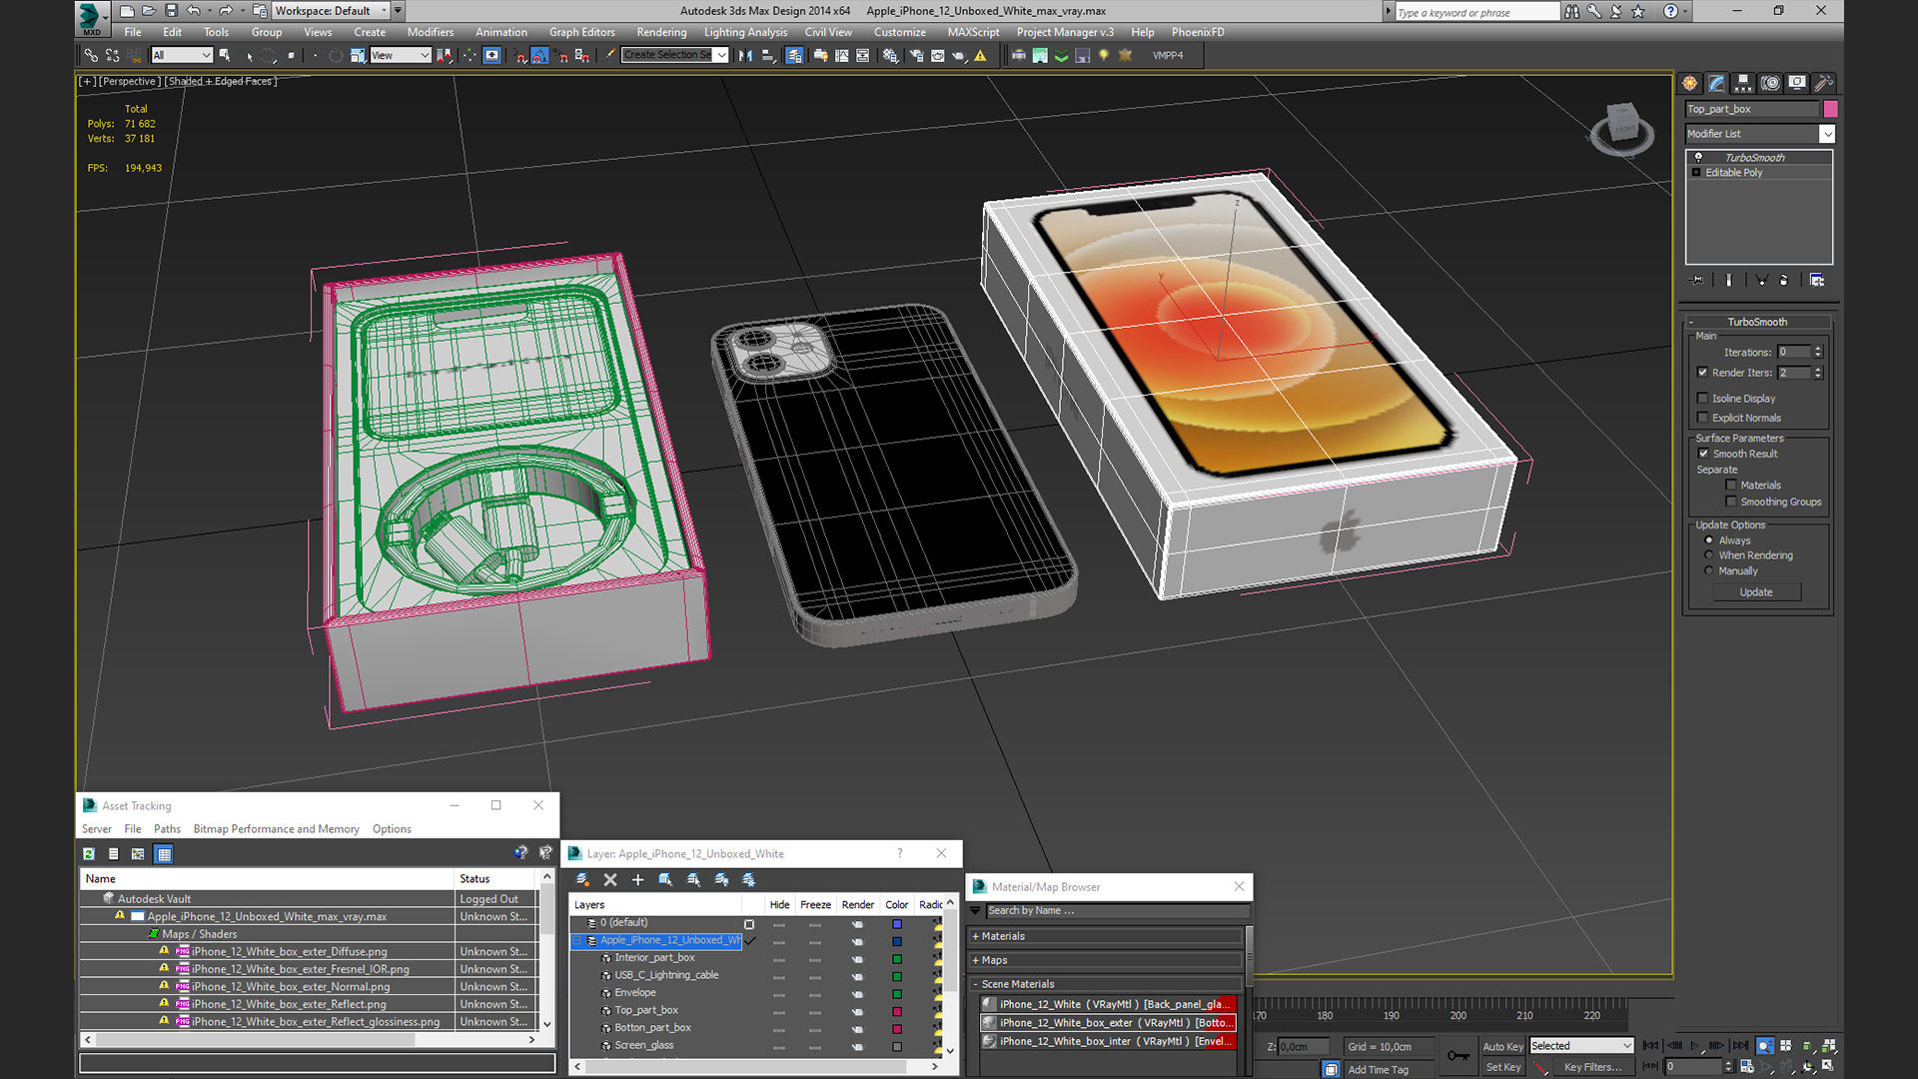Click Go to End playback button
The height and width of the screenshot is (1079, 1918).
tap(1740, 1046)
